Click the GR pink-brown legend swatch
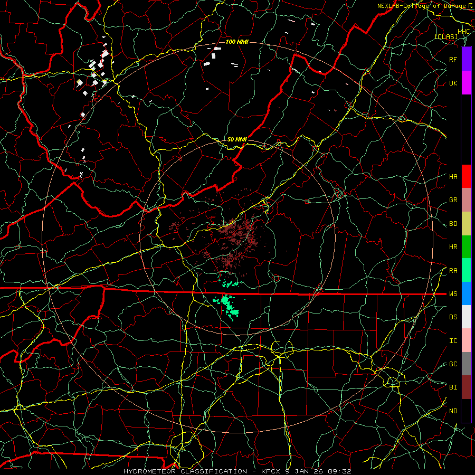This screenshot has width=475, height=475. 466,199
